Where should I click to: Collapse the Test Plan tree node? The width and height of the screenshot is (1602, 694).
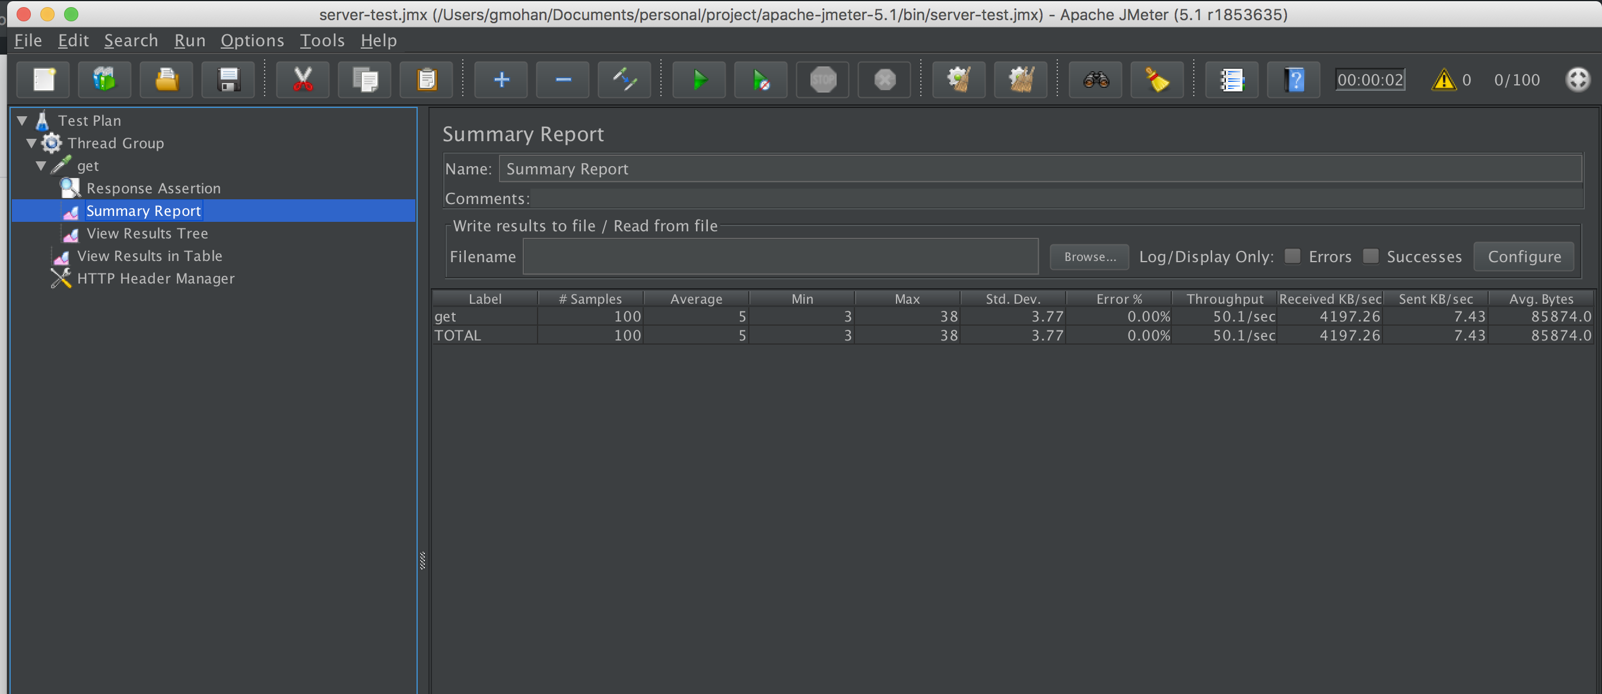coord(23,120)
